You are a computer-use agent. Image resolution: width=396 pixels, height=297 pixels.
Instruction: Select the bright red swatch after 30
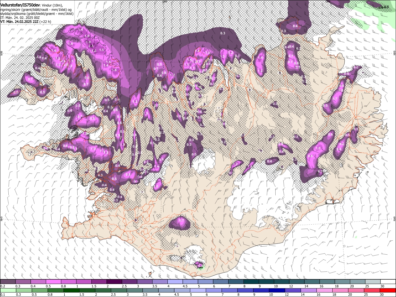(388, 290)
